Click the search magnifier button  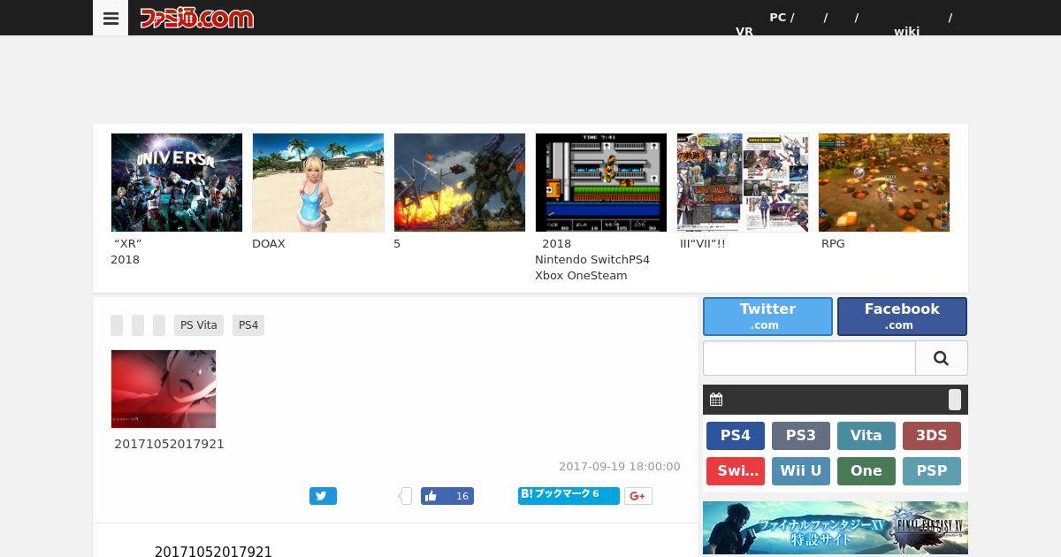tap(941, 358)
